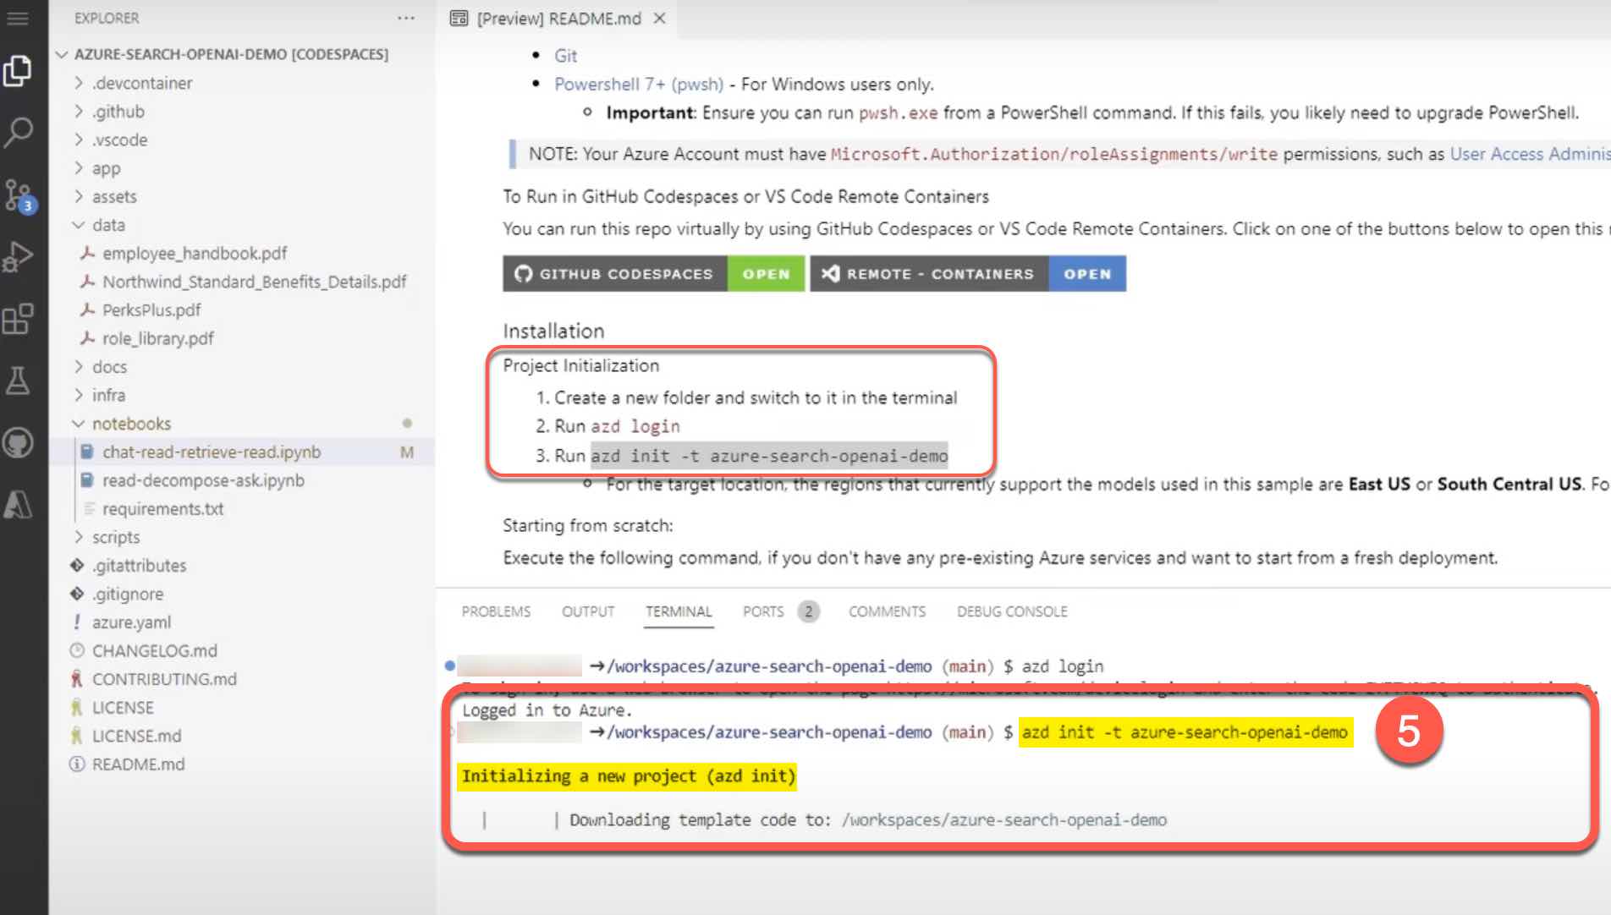Open the GitHub view in activity bar
The image size is (1611, 915).
tap(18, 442)
